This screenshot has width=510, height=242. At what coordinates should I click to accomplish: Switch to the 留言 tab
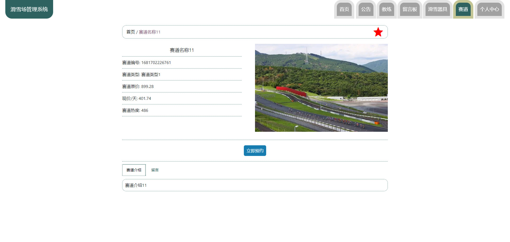tap(155, 170)
